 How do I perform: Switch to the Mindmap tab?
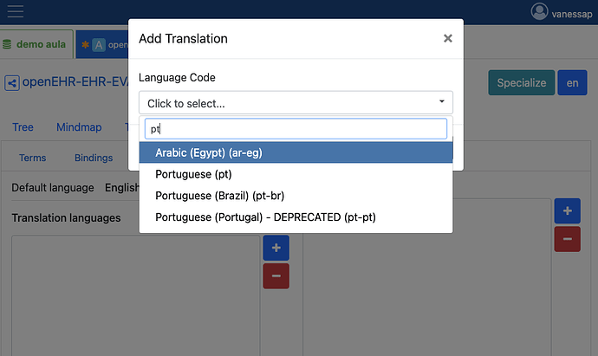point(79,127)
